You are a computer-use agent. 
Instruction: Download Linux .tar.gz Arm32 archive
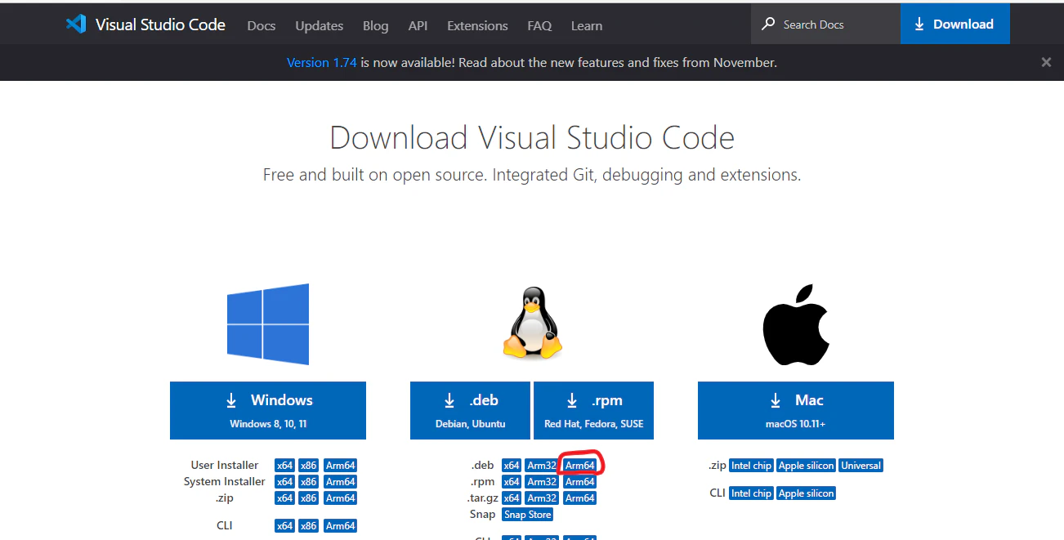click(542, 498)
